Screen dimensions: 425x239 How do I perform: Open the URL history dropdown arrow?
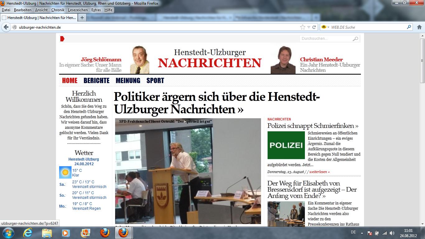(x=309, y=27)
